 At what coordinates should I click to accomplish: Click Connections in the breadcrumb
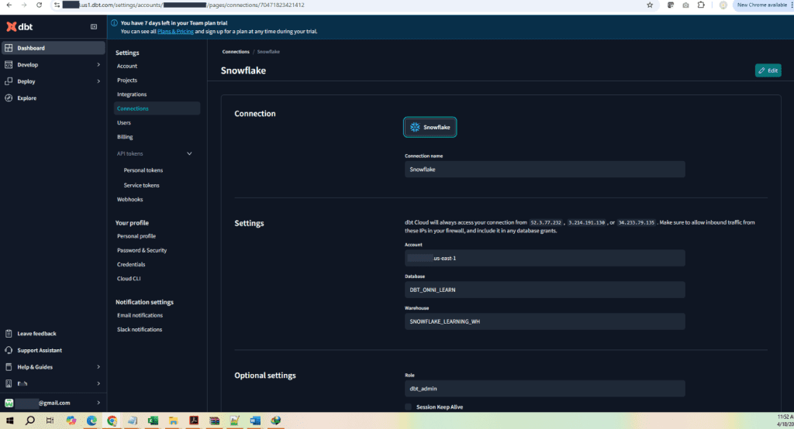(x=236, y=52)
